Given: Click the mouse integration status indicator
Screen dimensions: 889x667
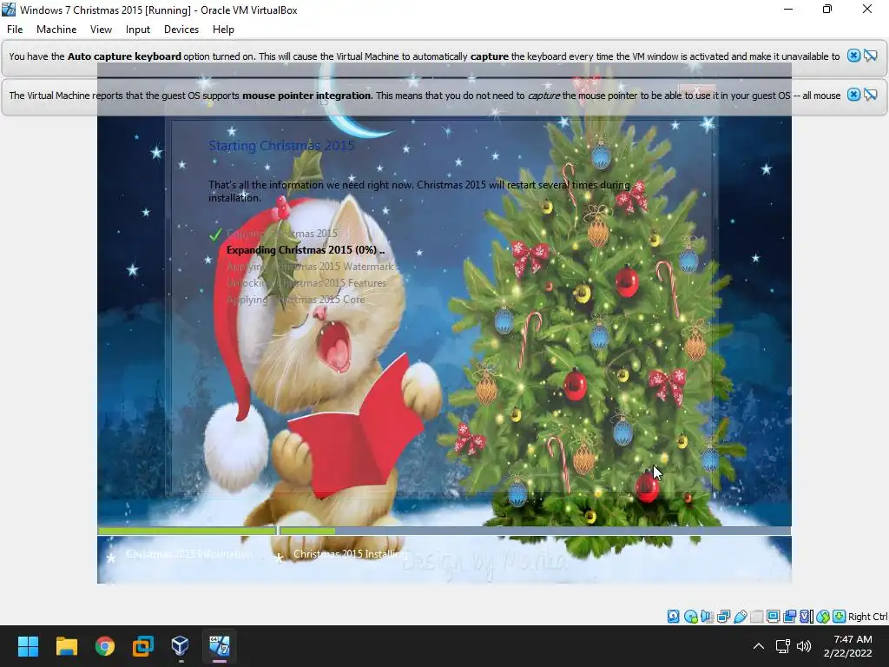Looking at the screenshot, I should click(823, 617).
